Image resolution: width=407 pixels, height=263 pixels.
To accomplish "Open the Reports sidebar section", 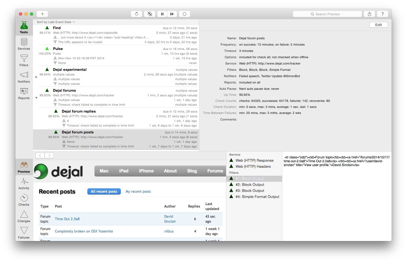I will coord(24,94).
